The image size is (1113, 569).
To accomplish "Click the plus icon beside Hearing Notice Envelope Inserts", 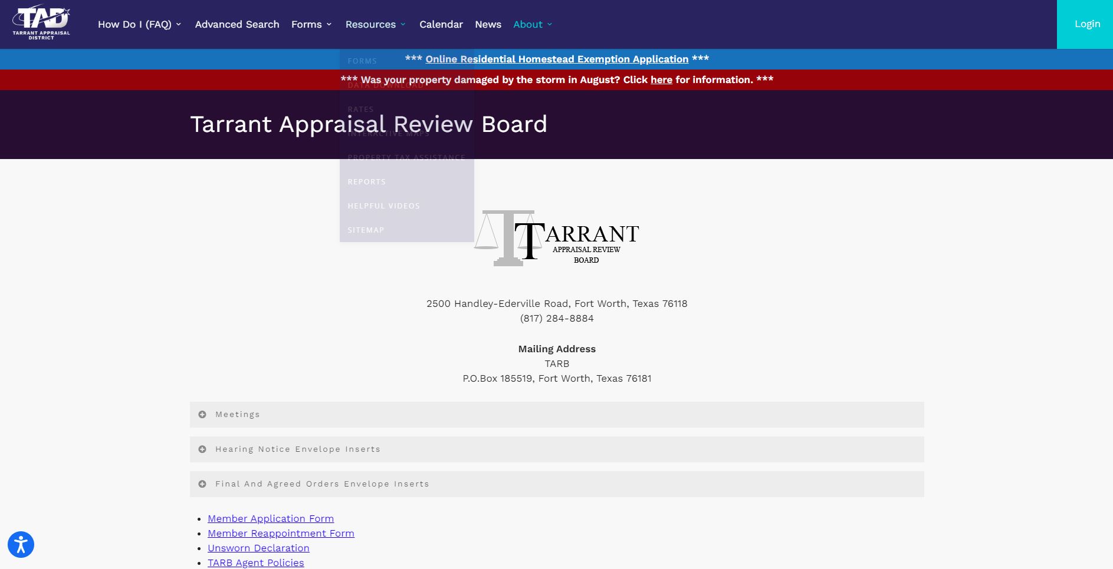I will pyautogui.click(x=202, y=449).
